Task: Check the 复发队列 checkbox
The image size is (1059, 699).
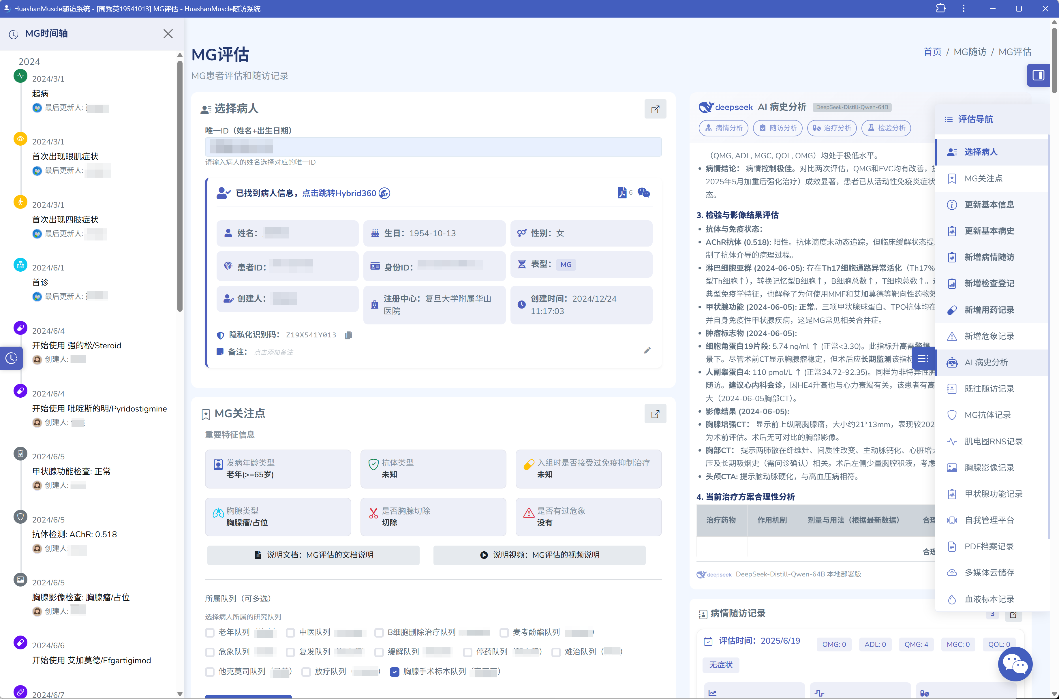Action: point(290,652)
